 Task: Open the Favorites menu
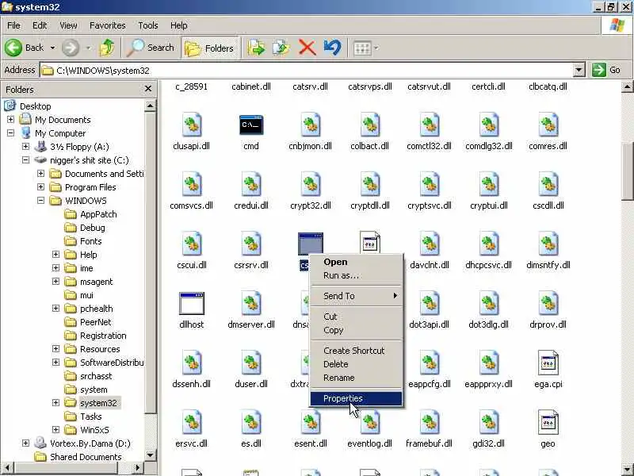pos(108,25)
